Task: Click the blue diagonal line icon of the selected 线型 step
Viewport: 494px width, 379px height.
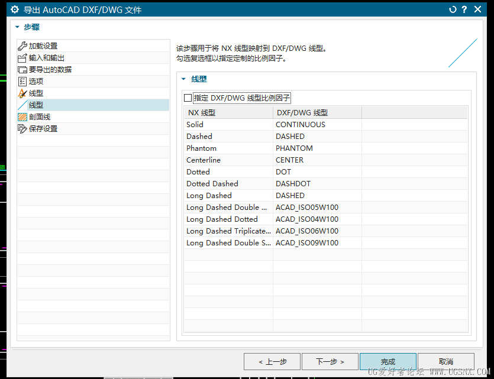Action: point(22,105)
